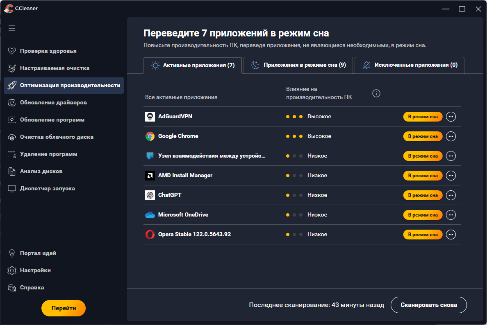Screen dimensions: 487x325
Task: Open Настройки in the sidebar
Action: point(35,271)
